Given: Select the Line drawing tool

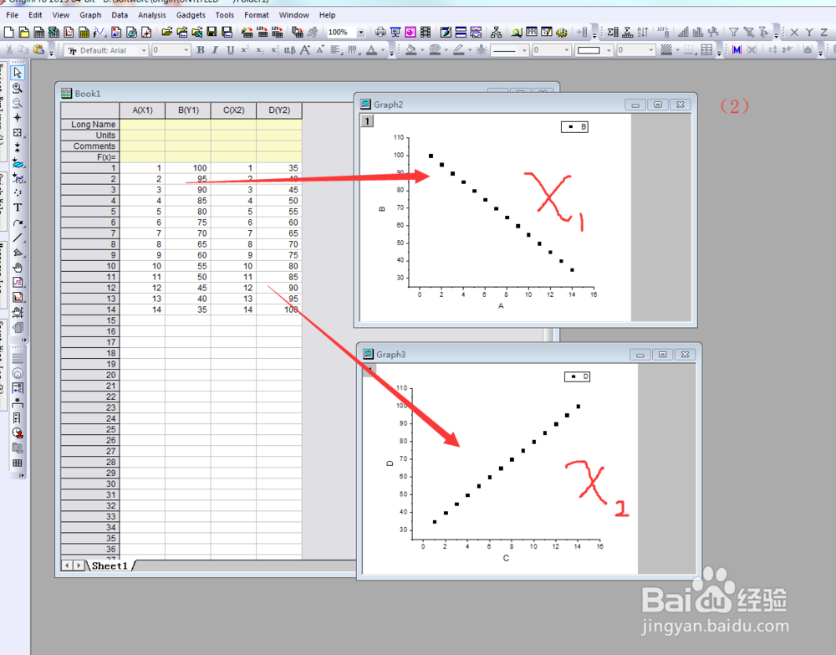Looking at the screenshot, I should pos(18,238).
